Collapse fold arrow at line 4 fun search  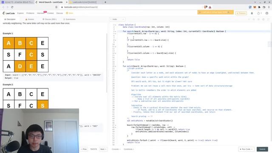point(116,31)
